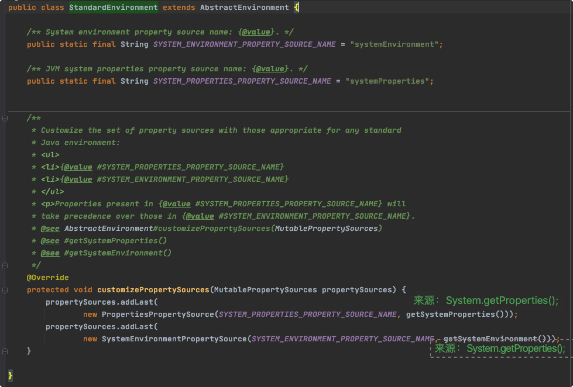Collapse the method closing brace fold marker
Image resolution: width=573 pixels, height=387 pixels.
coord(5,351)
